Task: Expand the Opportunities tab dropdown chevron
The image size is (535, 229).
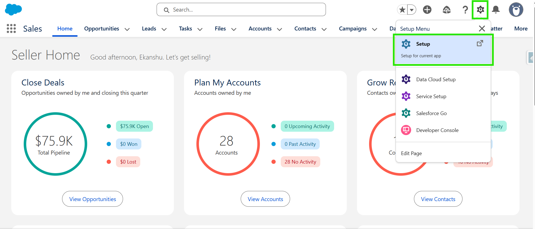Action: [127, 29]
